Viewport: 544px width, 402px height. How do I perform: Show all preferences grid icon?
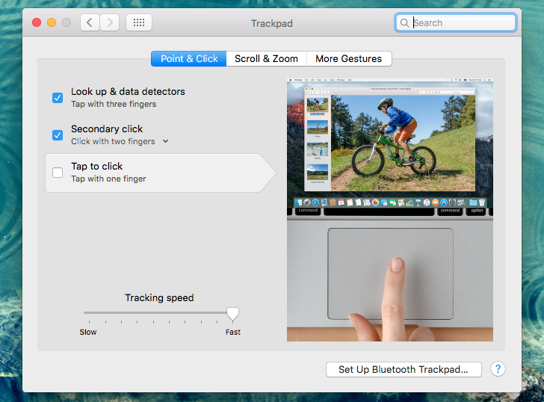click(139, 23)
